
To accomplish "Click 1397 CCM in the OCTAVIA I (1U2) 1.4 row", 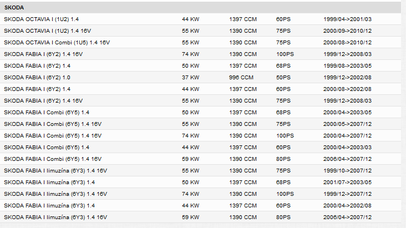I will click(x=243, y=19).
